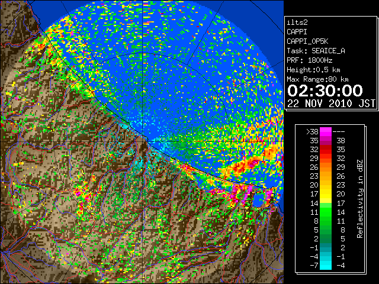Click the 'Height:0.5 km' text
The width and height of the screenshot is (379, 284).
tap(313, 70)
